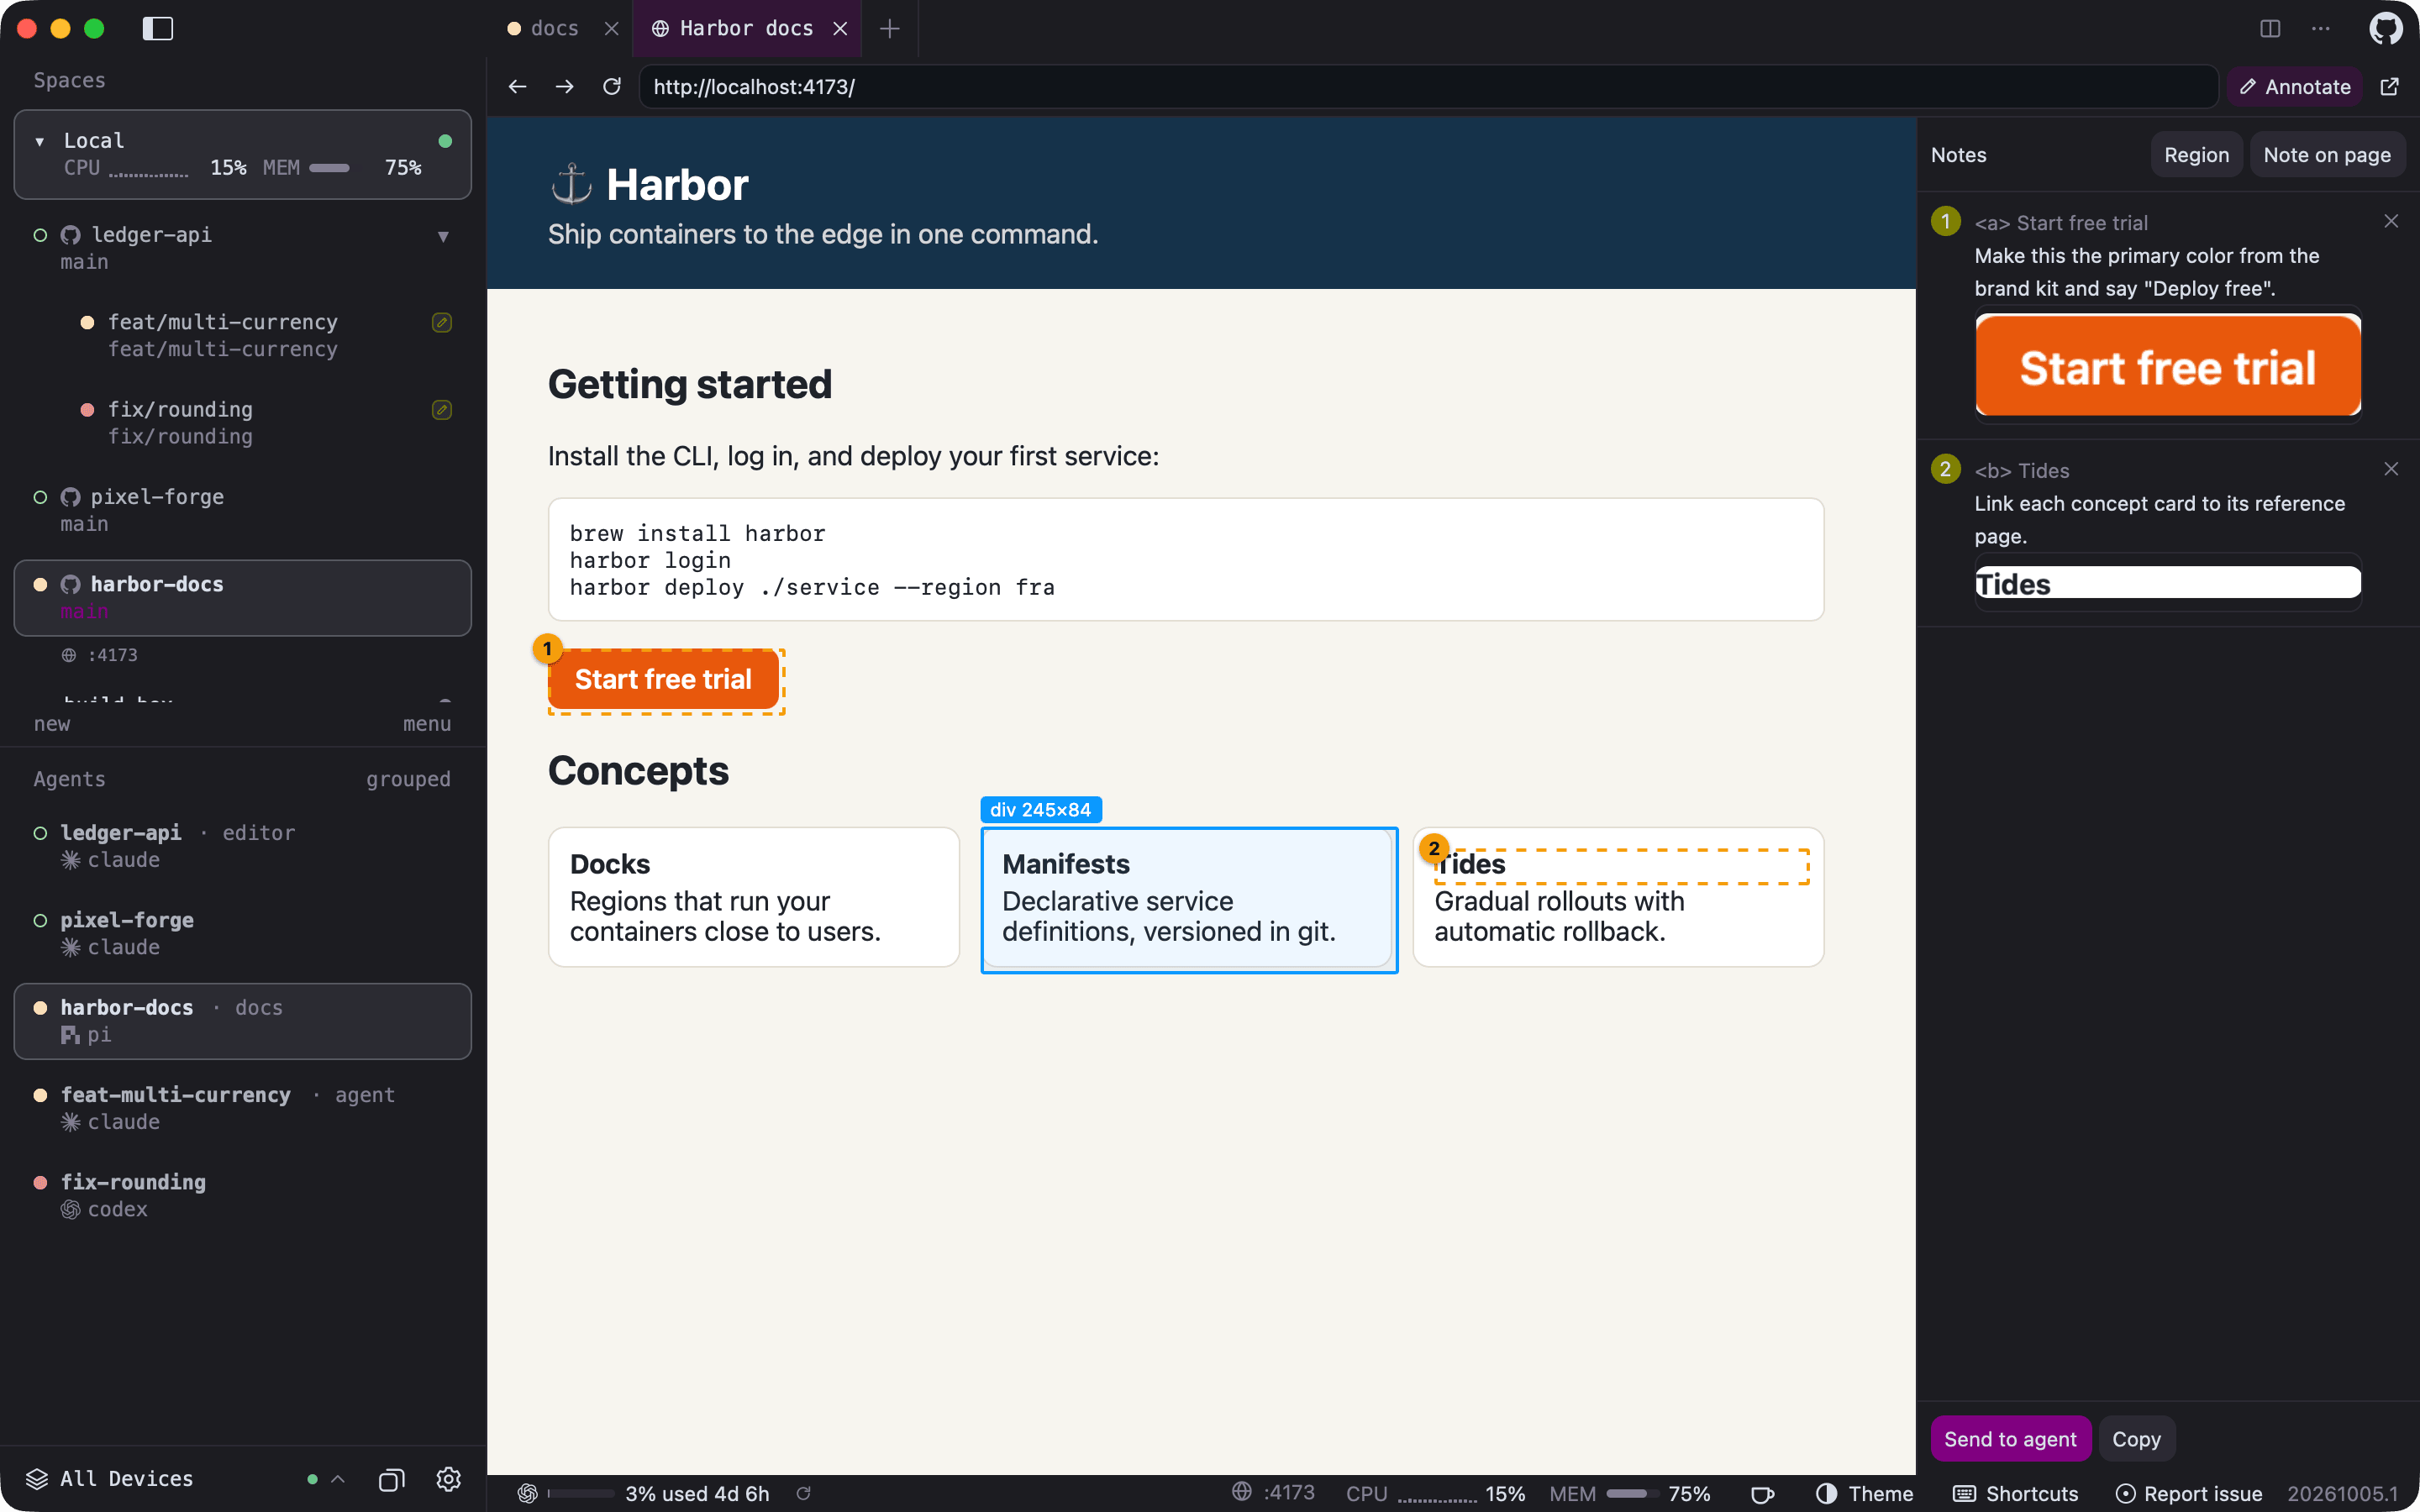Click the Start free trial page button
This screenshot has height=1512, width=2420.
click(663, 680)
